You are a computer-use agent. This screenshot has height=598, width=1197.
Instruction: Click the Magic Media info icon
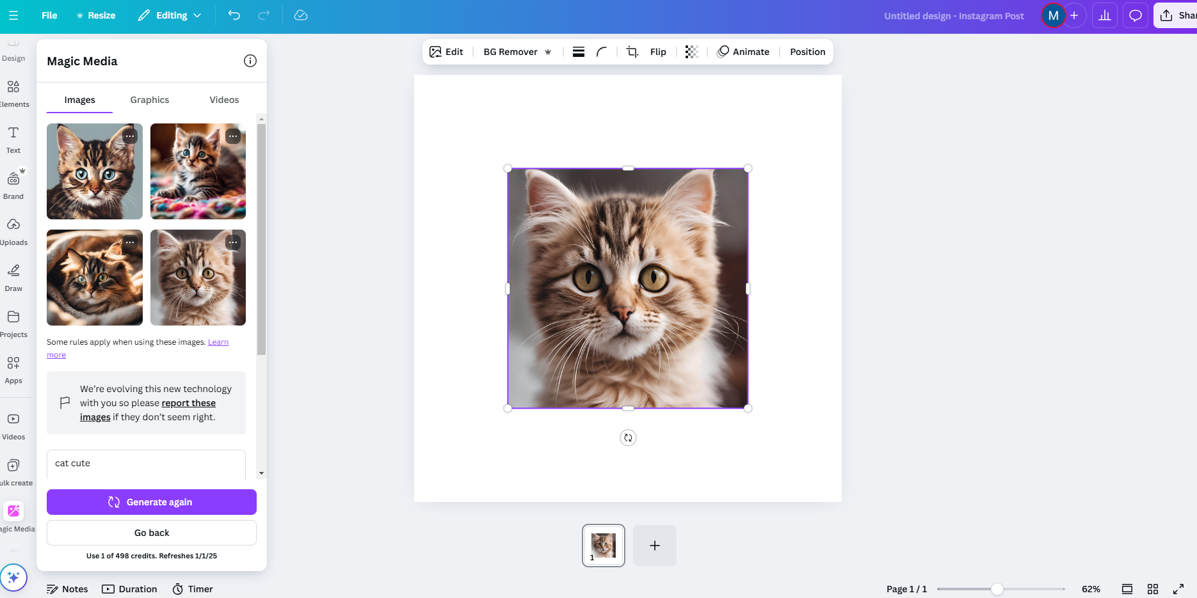tap(250, 61)
